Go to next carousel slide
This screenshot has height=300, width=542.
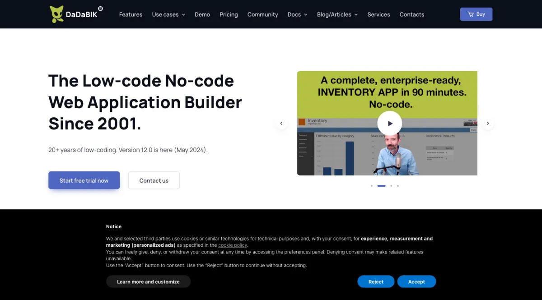487,123
